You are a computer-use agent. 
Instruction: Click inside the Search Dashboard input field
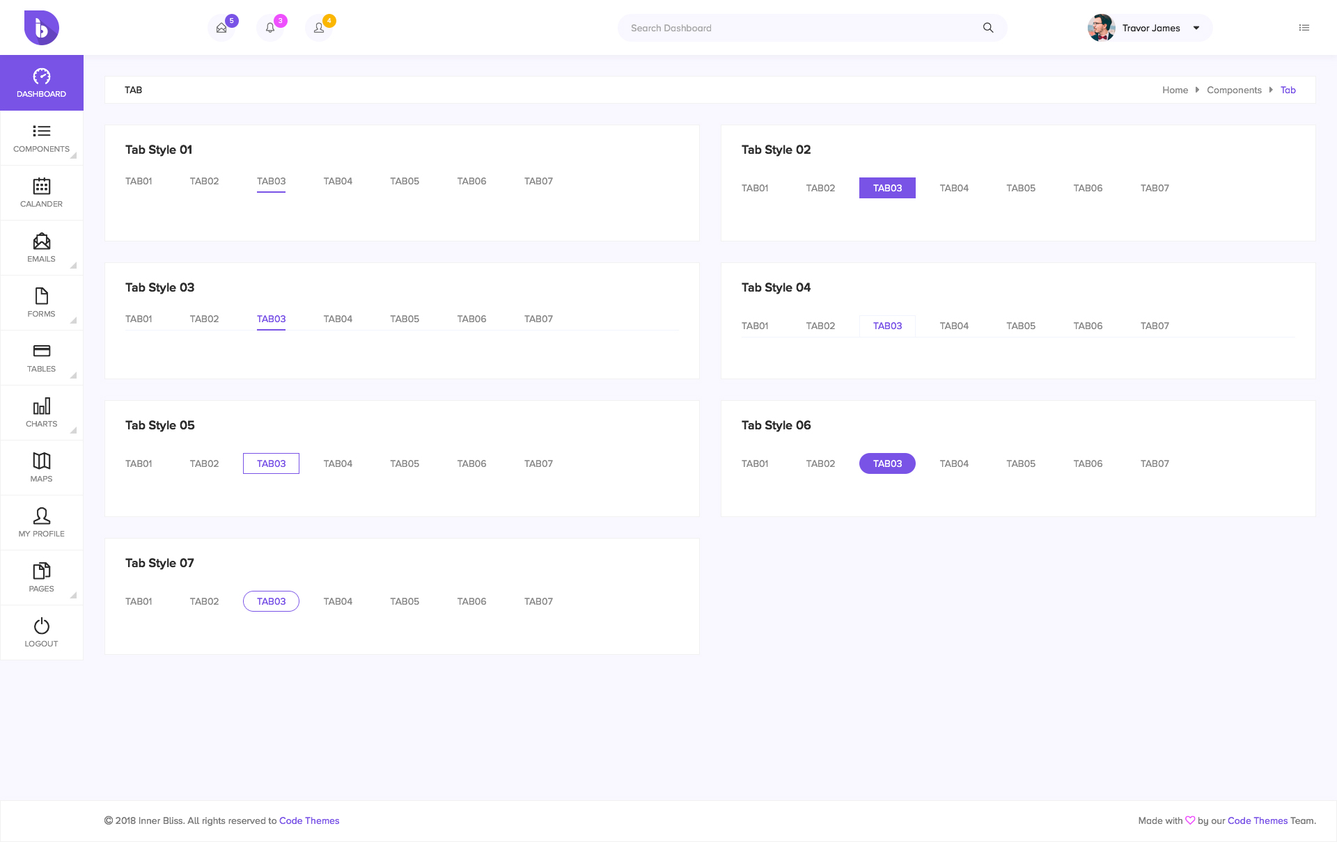coord(766,28)
